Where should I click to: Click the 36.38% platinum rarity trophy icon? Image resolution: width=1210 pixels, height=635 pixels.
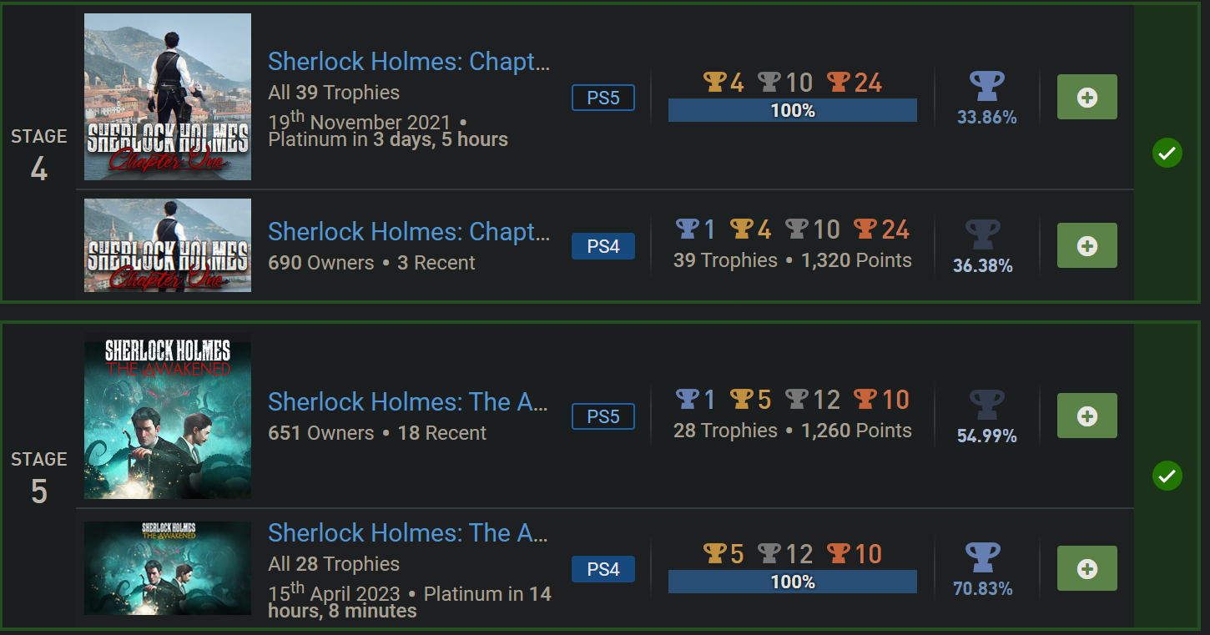pos(982,234)
